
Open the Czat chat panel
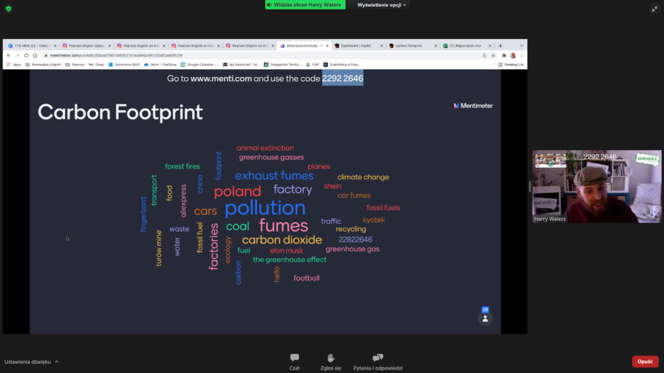[294, 361]
